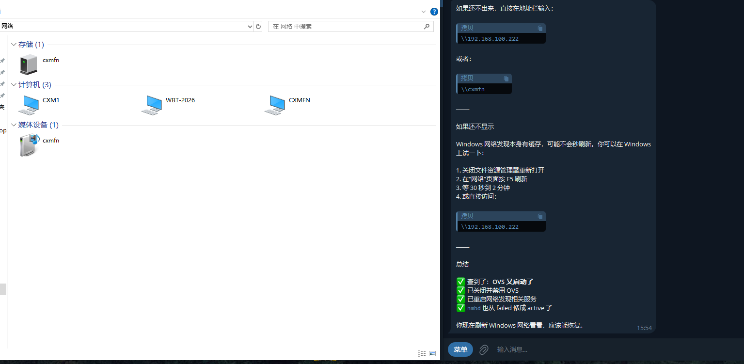Click the line 查到了：OVS 又启动了
744x364 pixels.
(x=495, y=282)
